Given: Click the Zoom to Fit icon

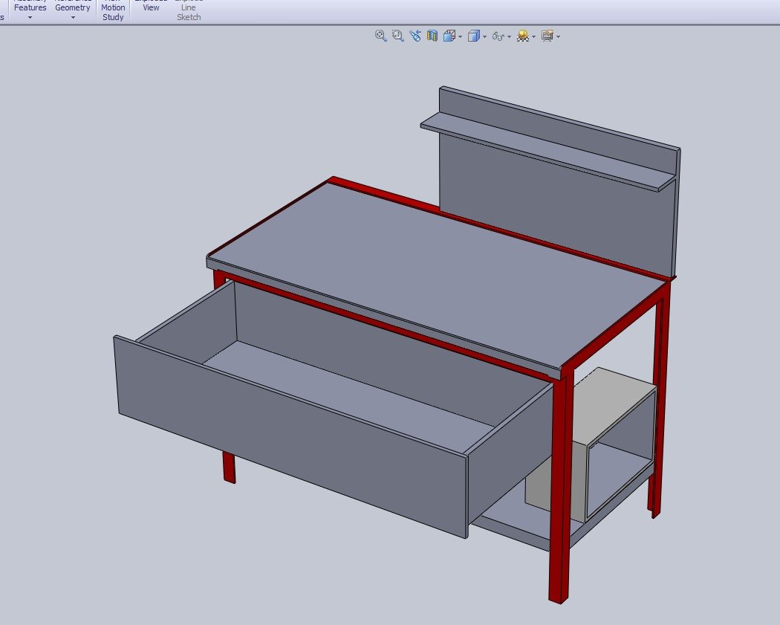Looking at the screenshot, I should [381, 36].
